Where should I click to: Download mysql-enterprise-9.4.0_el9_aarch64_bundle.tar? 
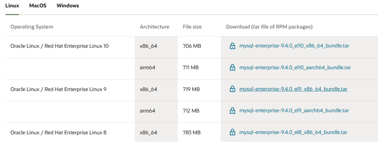tap(294, 111)
